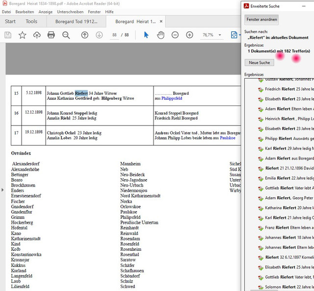Click the Fenster anordnen button

pos(262,20)
